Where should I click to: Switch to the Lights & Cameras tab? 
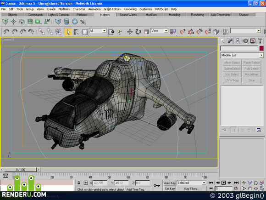(59, 15)
